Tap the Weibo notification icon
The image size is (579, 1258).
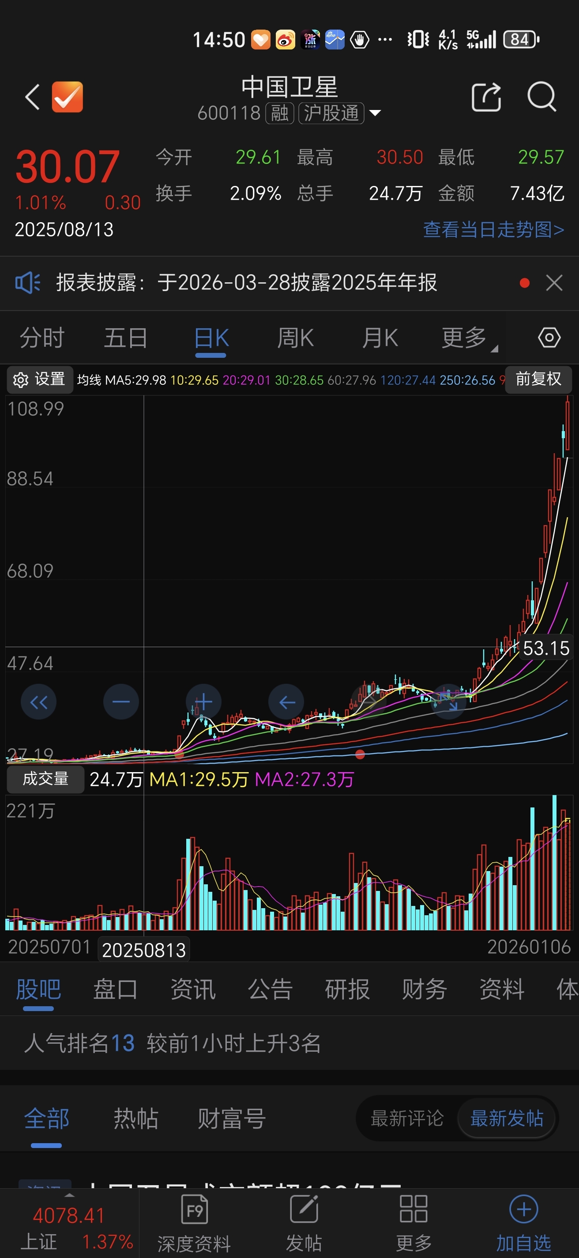[286, 40]
